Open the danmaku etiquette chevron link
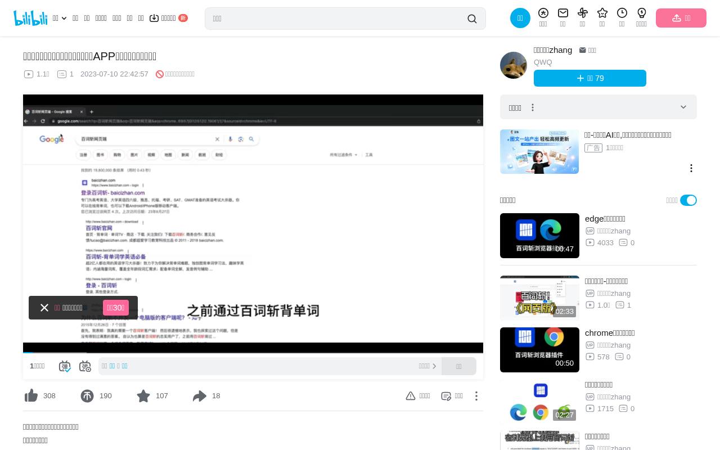The image size is (720, 450). point(428,366)
